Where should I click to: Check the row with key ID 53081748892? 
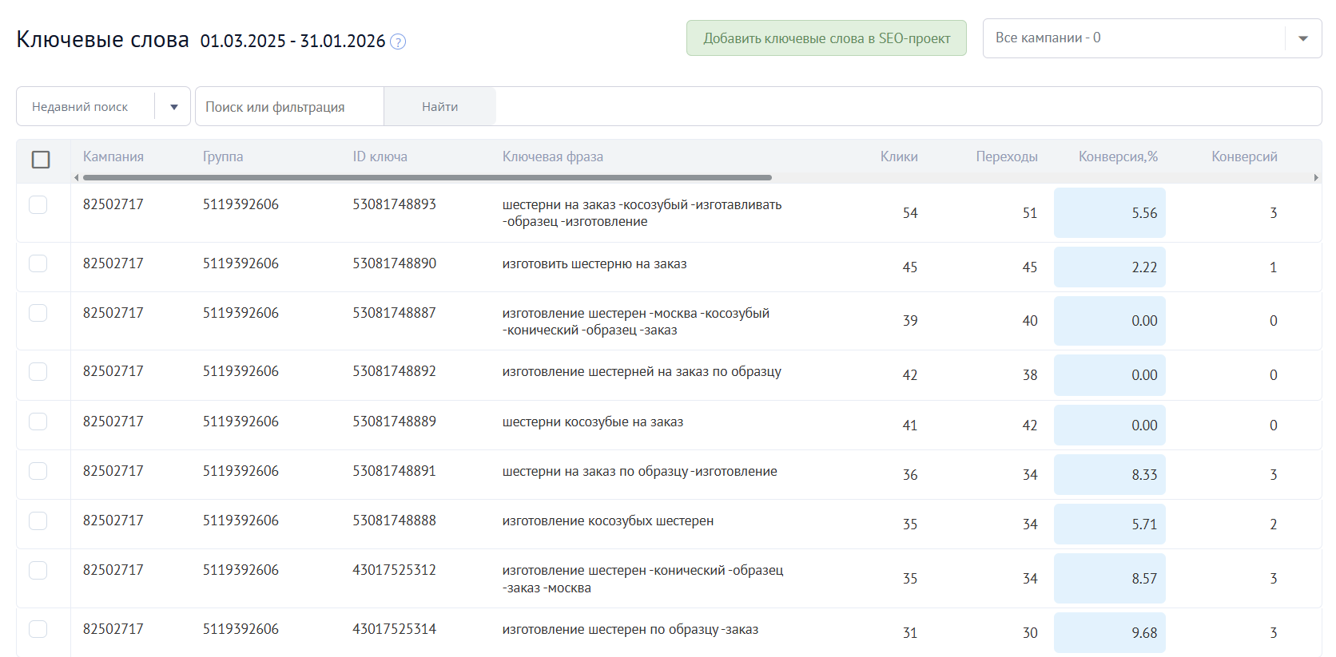[38, 371]
